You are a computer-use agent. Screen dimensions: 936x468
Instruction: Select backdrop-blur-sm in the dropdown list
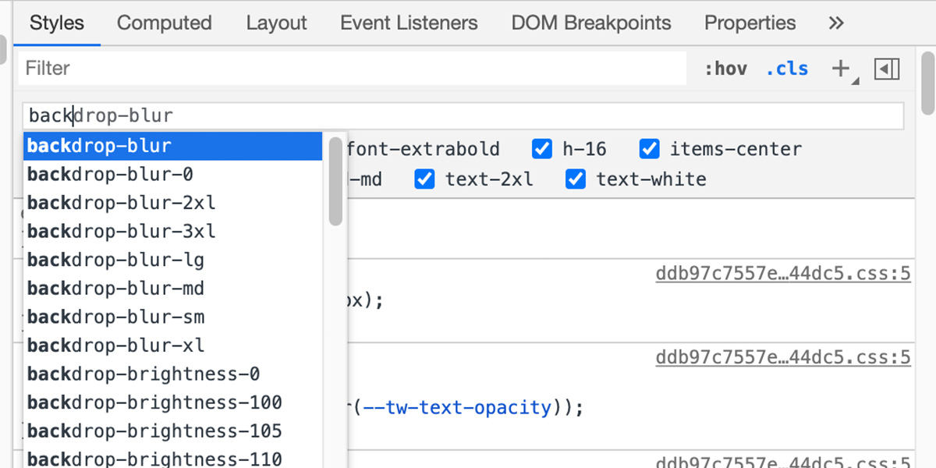point(172,317)
